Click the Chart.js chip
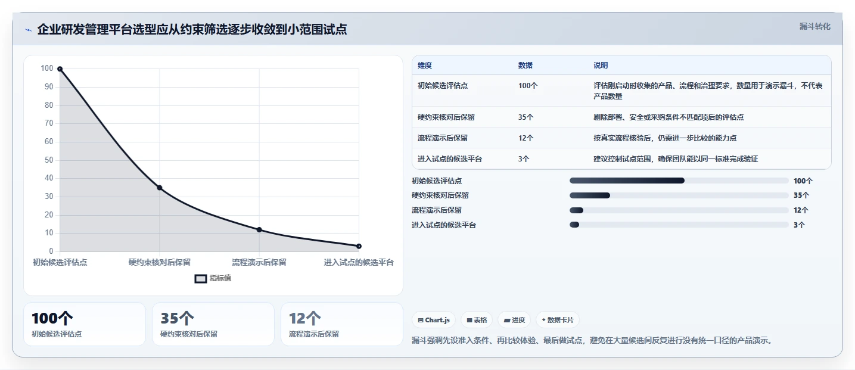 [434, 320]
